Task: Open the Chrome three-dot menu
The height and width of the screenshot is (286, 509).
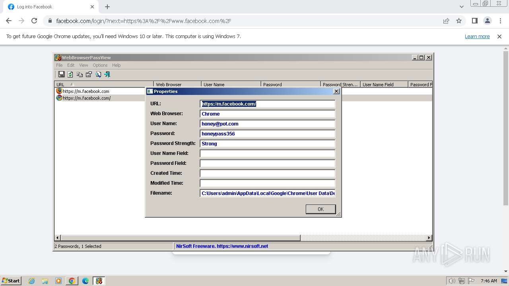Action: (x=501, y=21)
